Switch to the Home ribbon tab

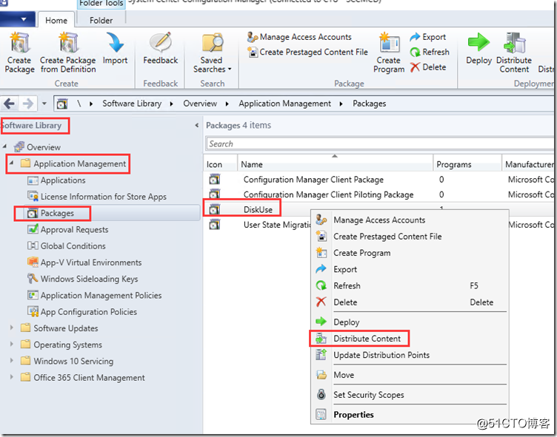56,20
